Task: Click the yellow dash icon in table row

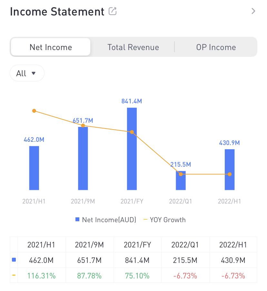Action: coord(14,276)
